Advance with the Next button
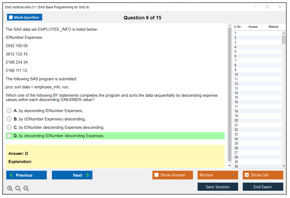Image resolution: width=290 pixels, height=198 pixels. pyautogui.click(x=72, y=175)
